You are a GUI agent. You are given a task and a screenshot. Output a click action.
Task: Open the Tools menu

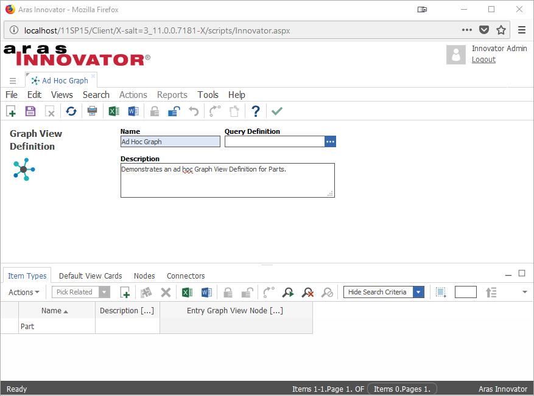coord(208,95)
